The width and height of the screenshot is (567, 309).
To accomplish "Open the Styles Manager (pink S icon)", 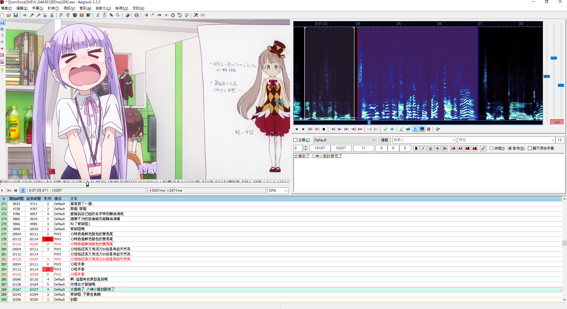I will pos(97,15).
